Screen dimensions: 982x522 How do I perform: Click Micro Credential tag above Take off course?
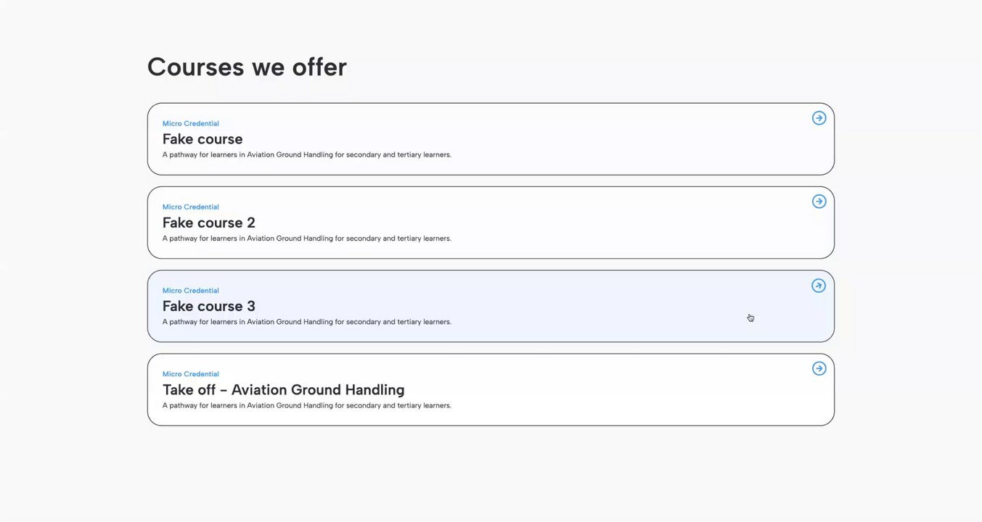[x=190, y=374]
